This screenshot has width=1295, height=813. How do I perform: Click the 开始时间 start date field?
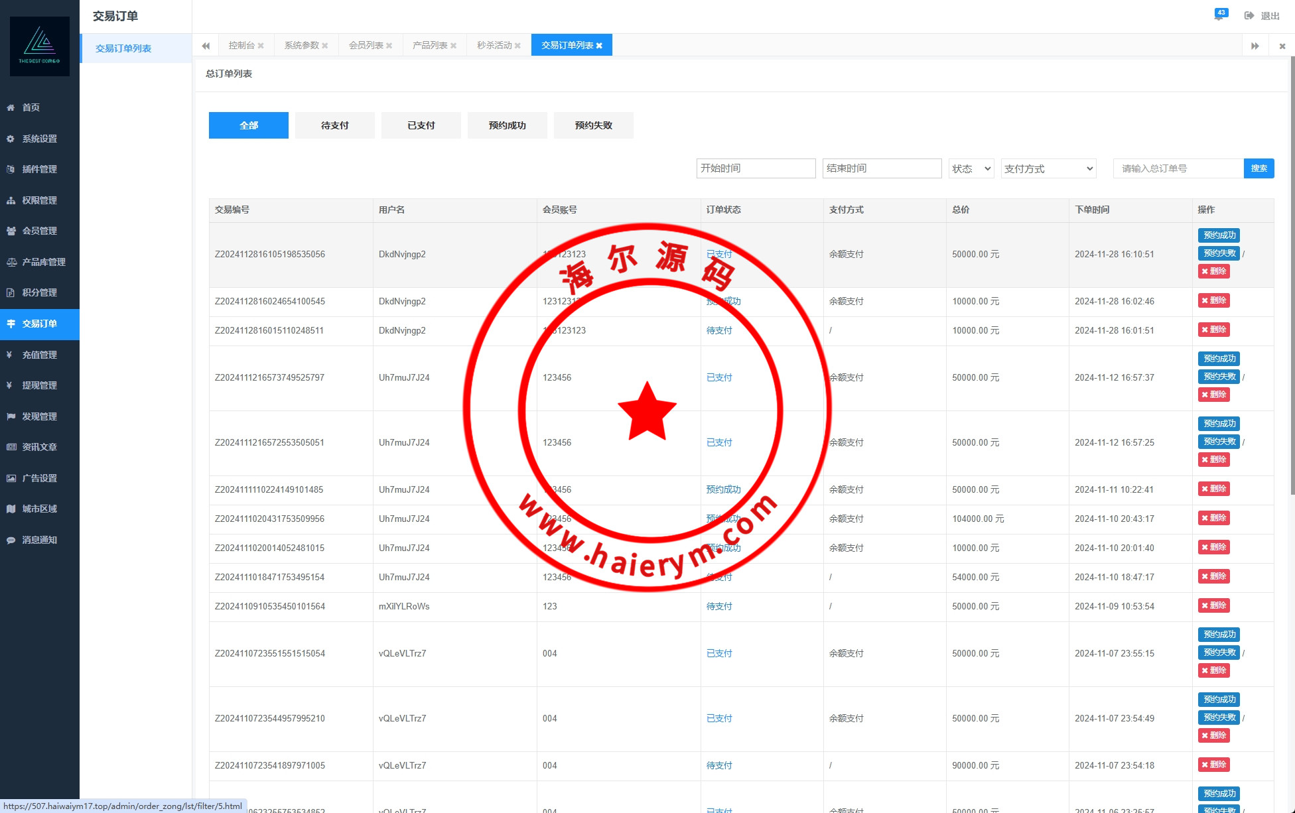pos(756,168)
